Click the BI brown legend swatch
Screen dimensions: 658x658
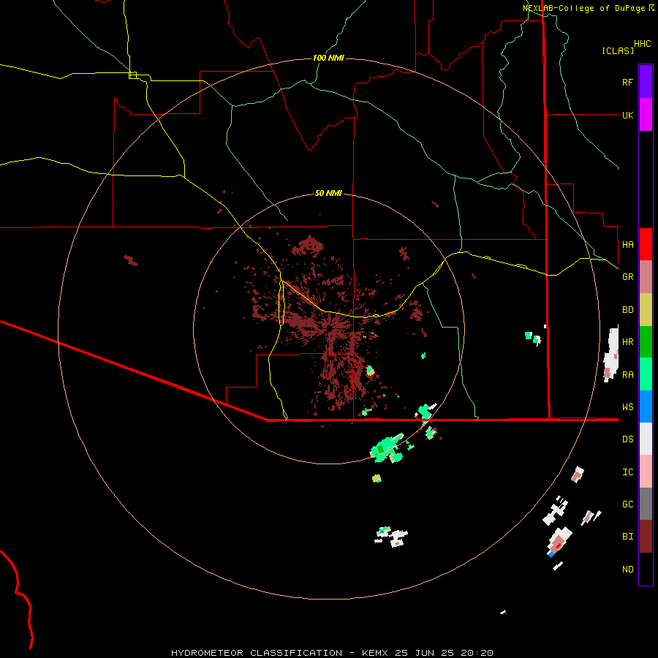tap(646, 537)
